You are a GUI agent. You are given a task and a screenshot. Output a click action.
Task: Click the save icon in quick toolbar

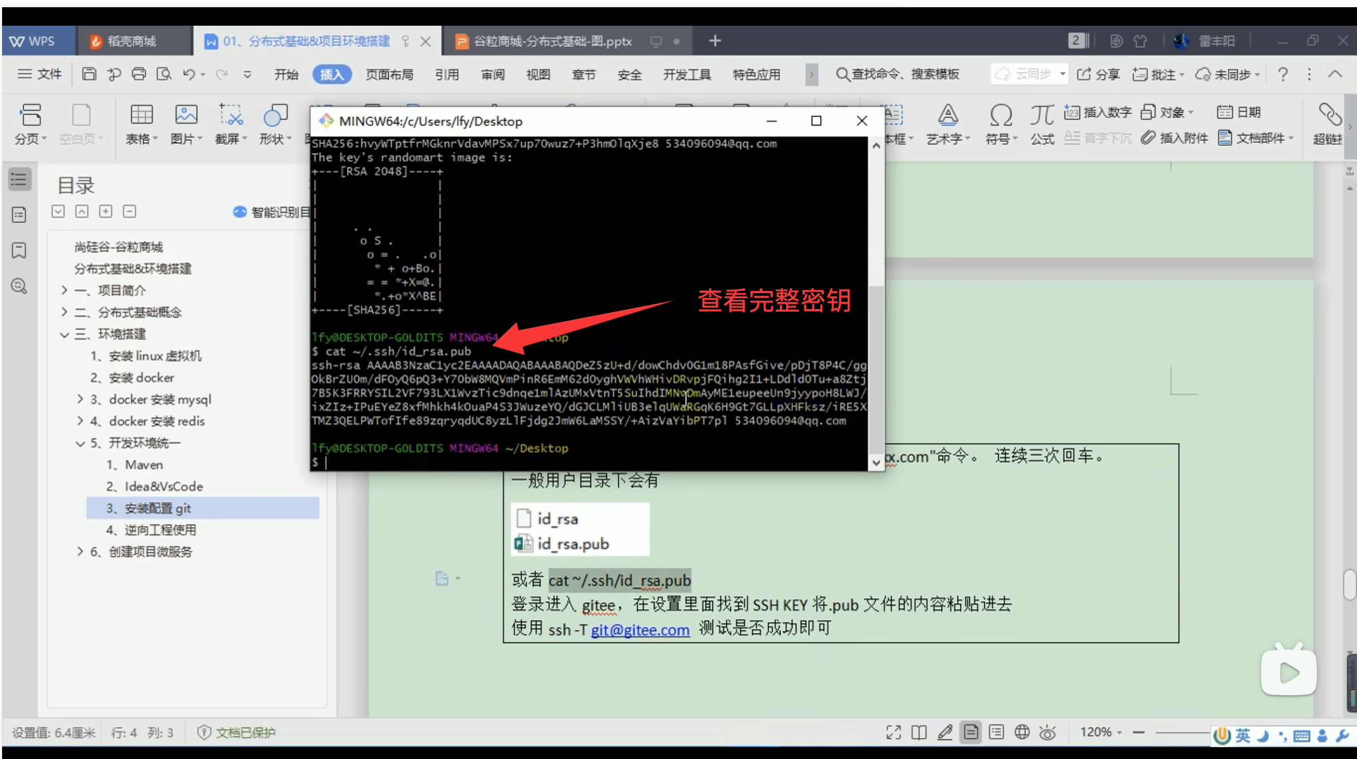[x=89, y=74]
